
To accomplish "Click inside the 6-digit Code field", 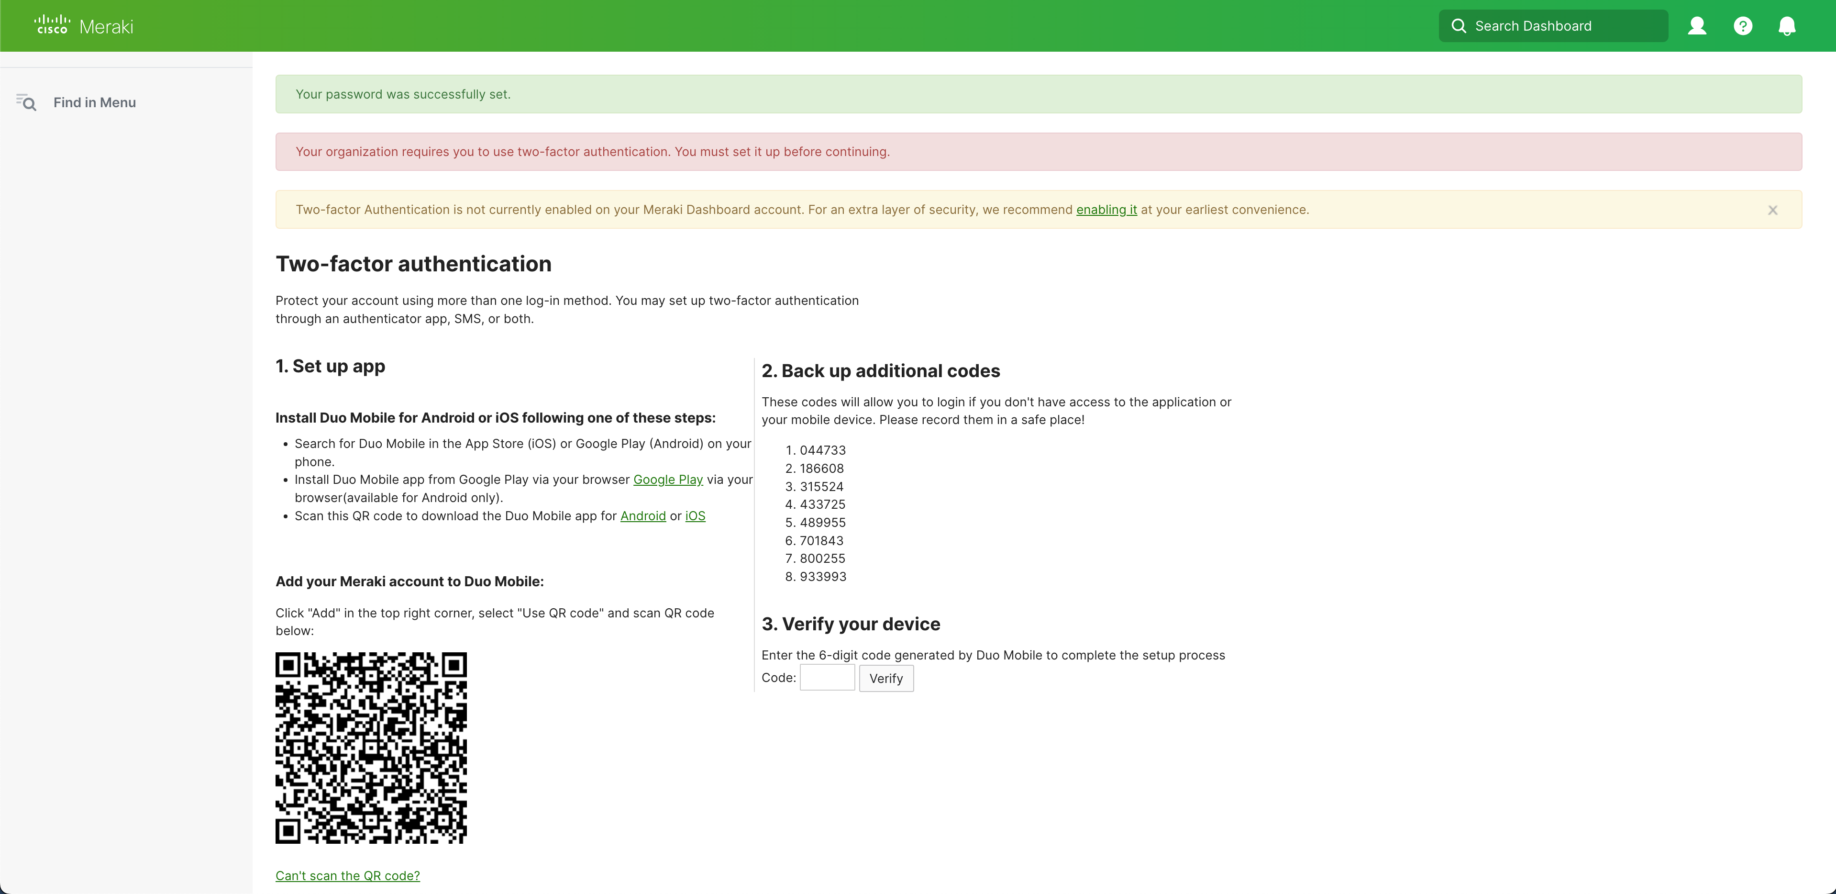I will [x=827, y=677].
